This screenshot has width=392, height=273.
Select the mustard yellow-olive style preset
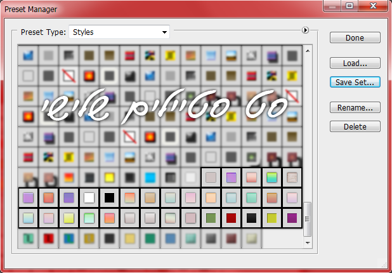tap(271, 218)
